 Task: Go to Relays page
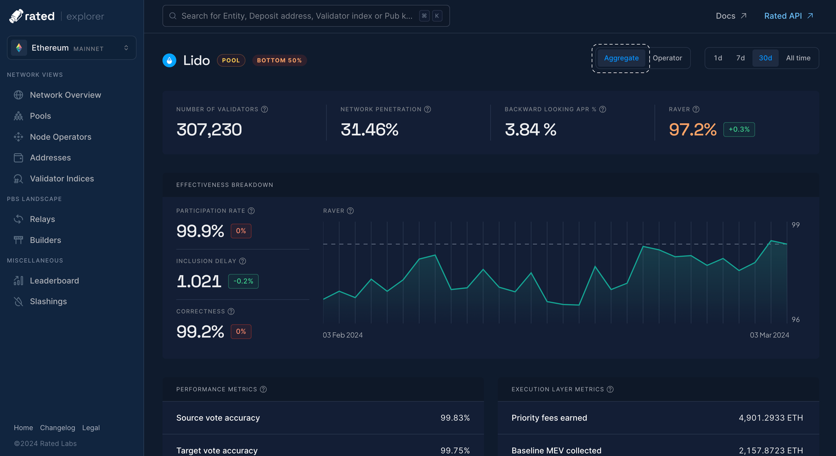coord(42,219)
